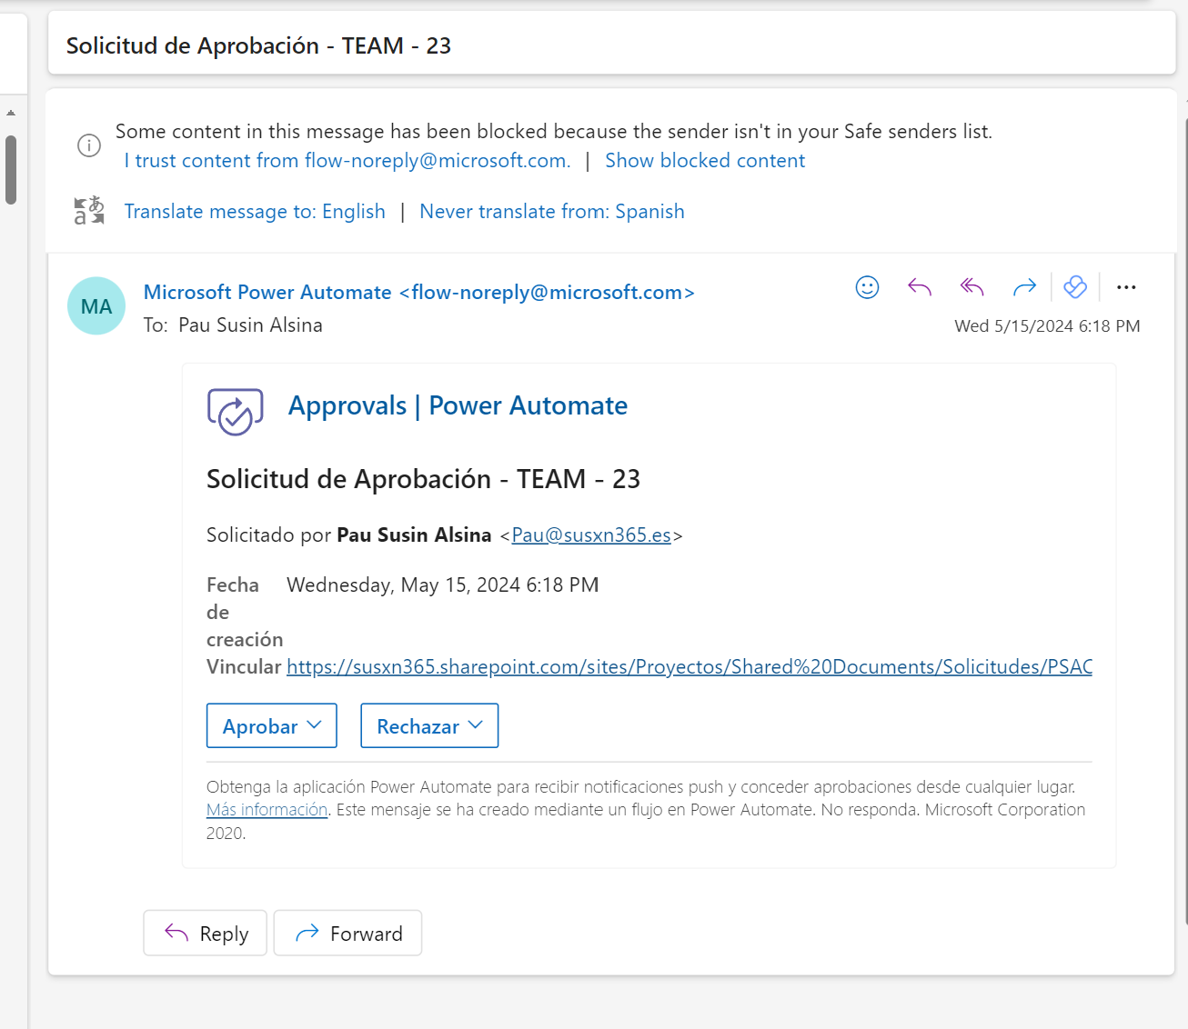The height and width of the screenshot is (1029, 1188).
Task: Click the translate language icon
Action: pyautogui.click(x=89, y=211)
